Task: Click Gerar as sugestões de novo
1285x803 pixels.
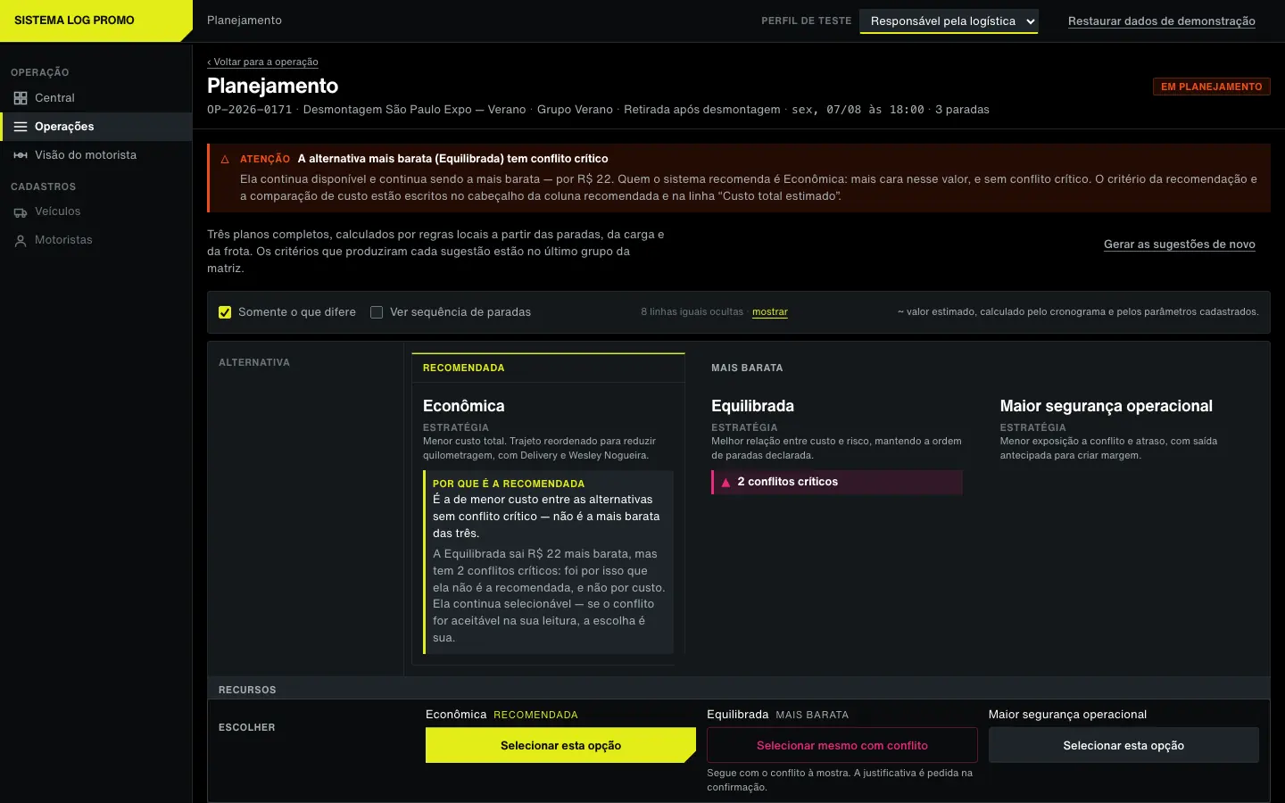Action: (x=1179, y=244)
